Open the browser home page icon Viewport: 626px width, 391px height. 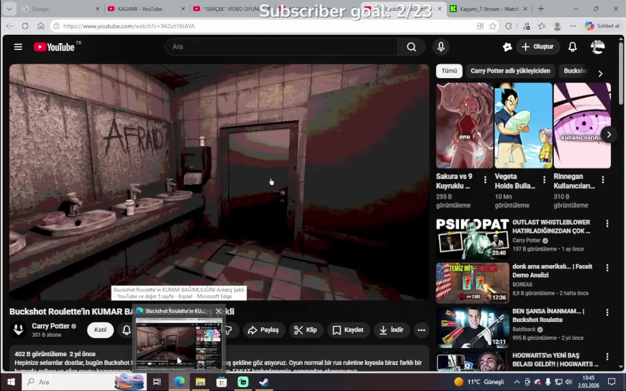pyautogui.click(x=41, y=26)
